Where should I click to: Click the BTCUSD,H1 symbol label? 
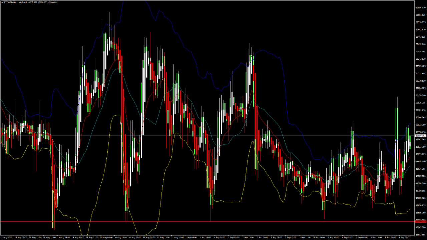click(10, 2)
